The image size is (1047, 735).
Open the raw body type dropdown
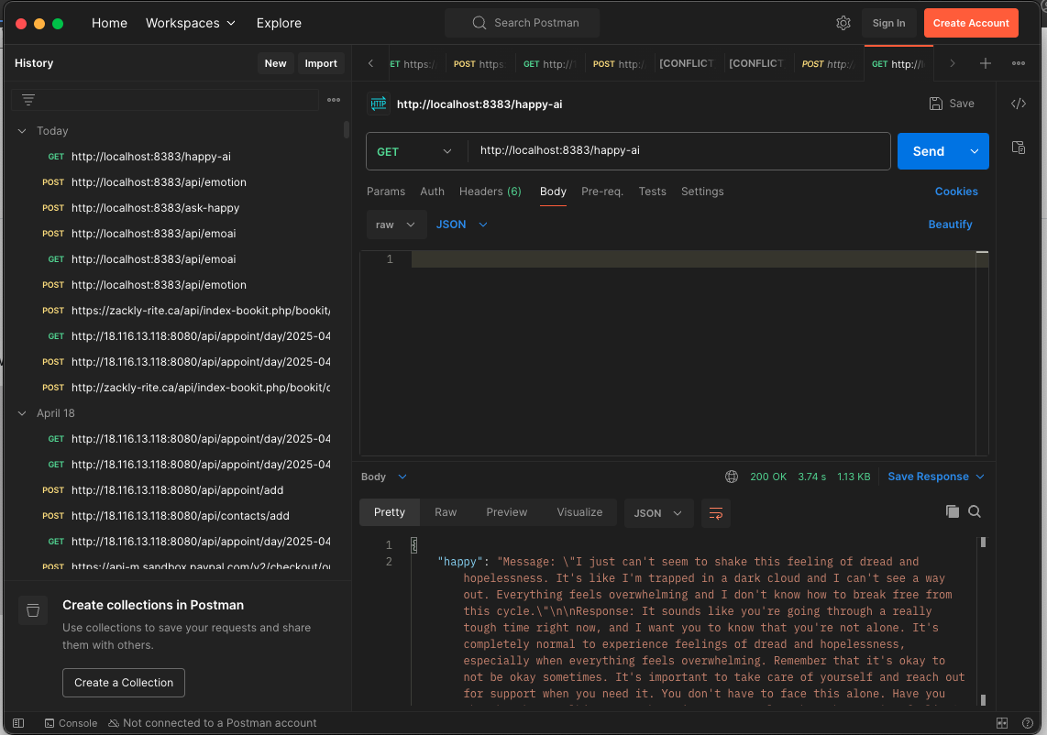tap(396, 225)
